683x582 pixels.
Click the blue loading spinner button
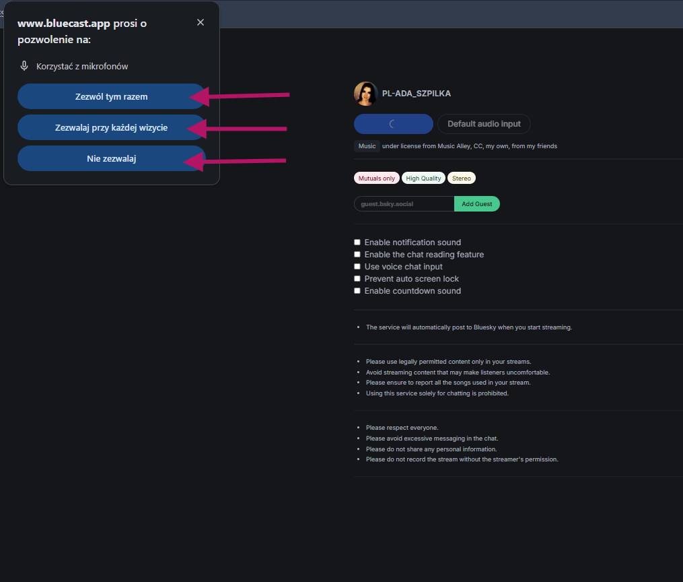click(393, 124)
